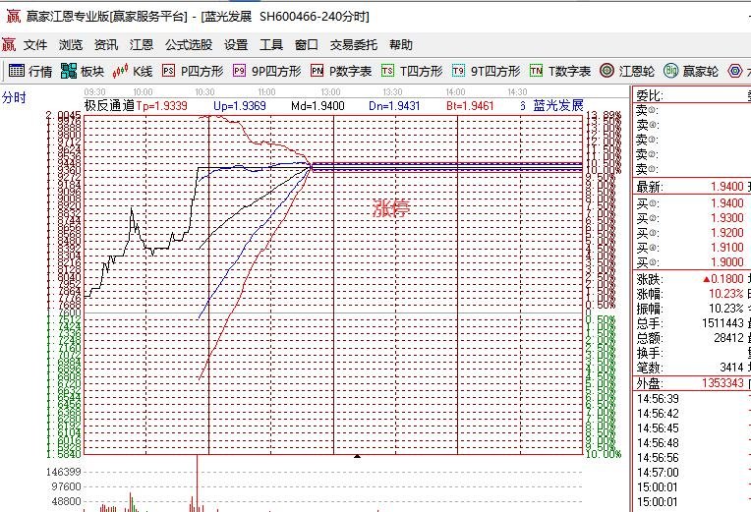Image resolution: width=751 pixels, height=512 pixels.
Task: Click the Tp=1.9339 indicator value
Action: [x=162, y=106]
